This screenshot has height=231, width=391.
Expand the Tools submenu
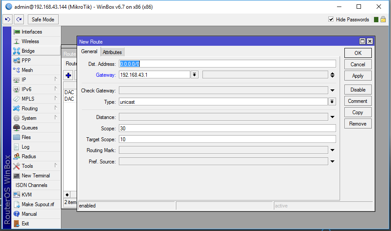point(56,165)
